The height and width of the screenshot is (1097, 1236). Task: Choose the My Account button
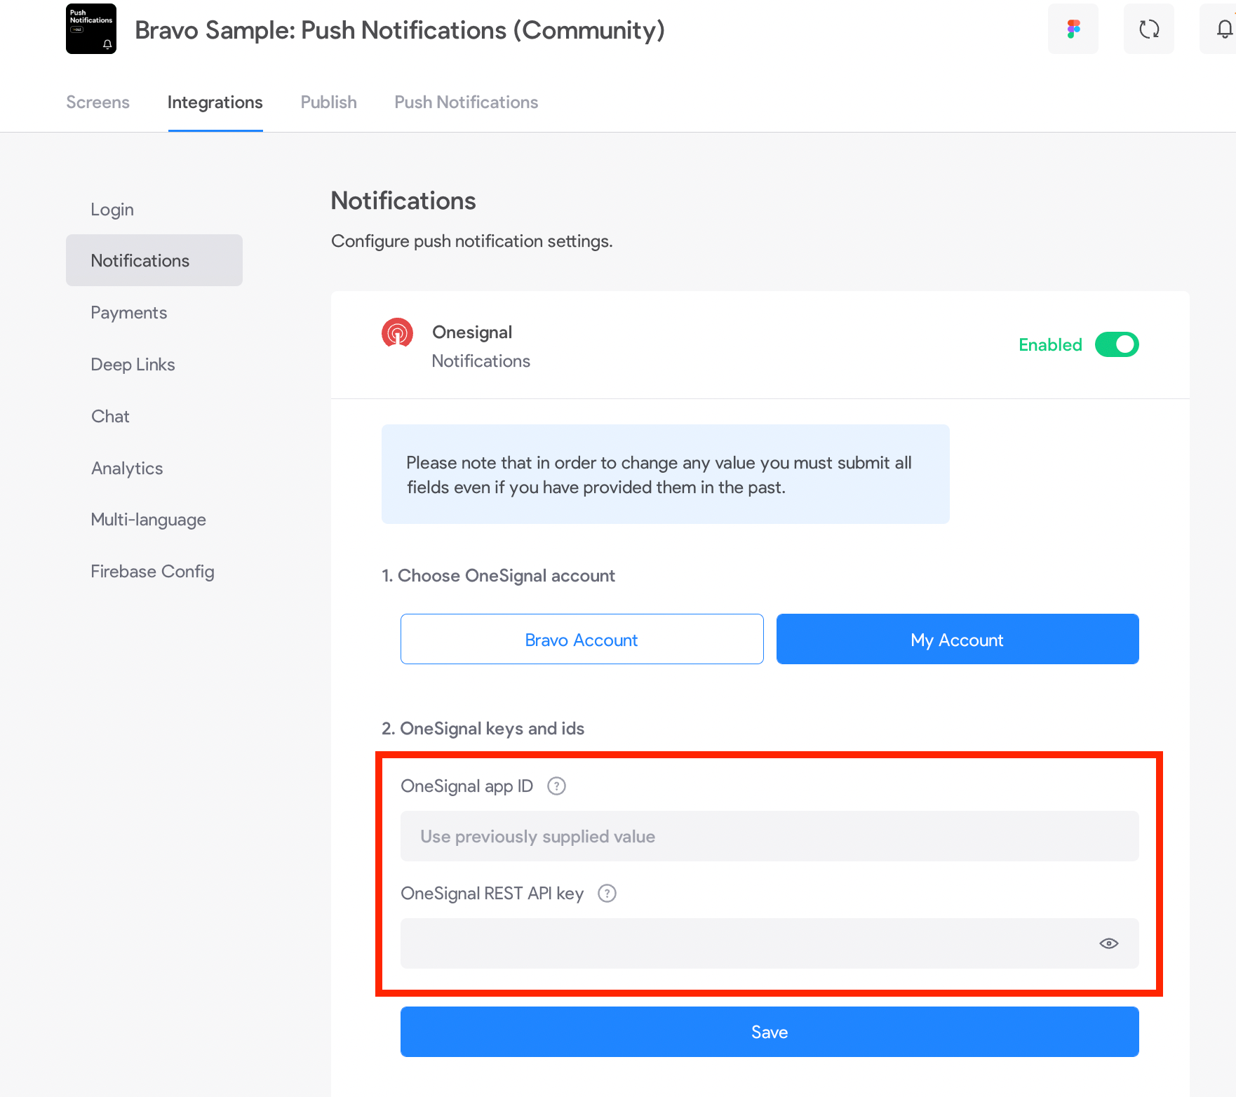(x=958, y=639)
